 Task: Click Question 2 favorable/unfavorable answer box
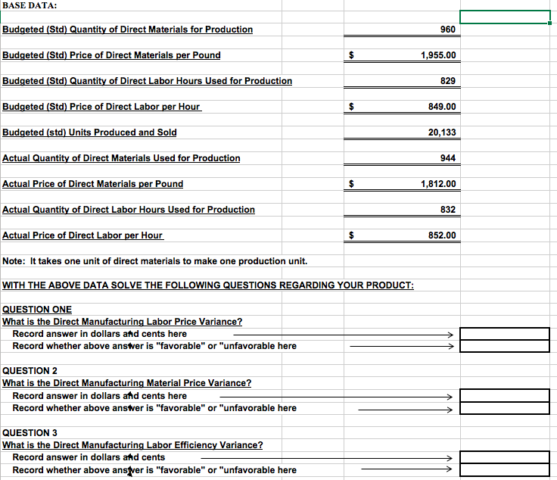505,408
